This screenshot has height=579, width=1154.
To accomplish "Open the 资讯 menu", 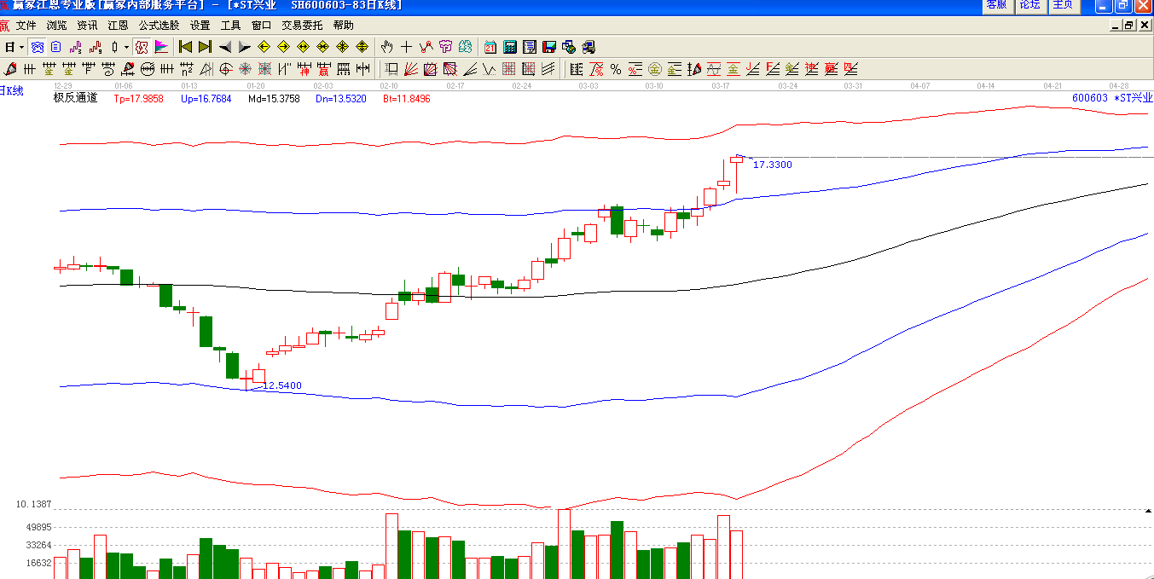I will (x=87, y=26).
